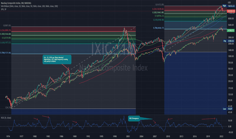Click the ROC 0.00 scale value
The height and width of the screenshot is (139, 236).
point(230,127)
